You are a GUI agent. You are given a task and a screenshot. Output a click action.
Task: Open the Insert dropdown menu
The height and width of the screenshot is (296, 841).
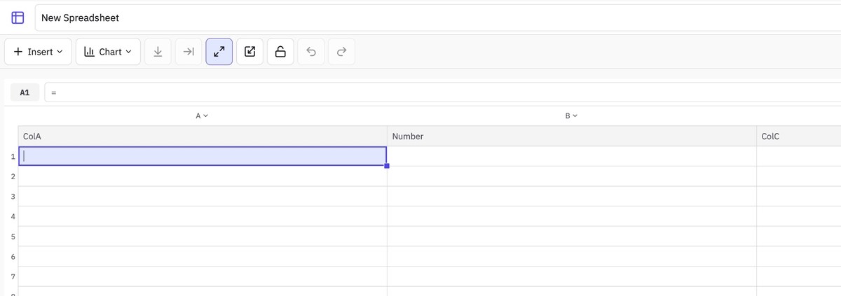pyautogui.click(x=38, y=52)
